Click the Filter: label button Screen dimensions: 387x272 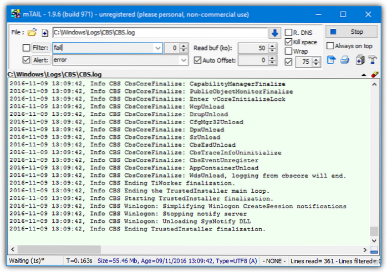click(40, 48)
